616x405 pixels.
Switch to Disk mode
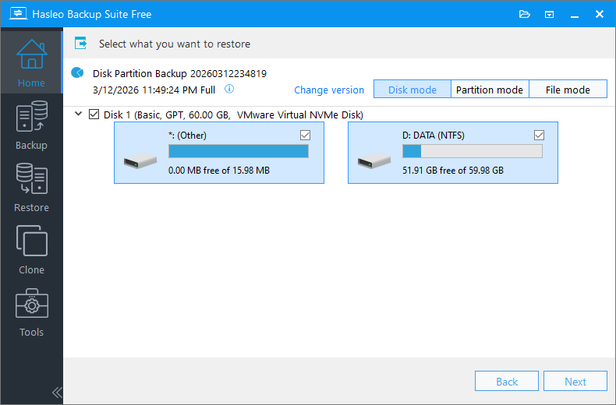click(412, 89)
